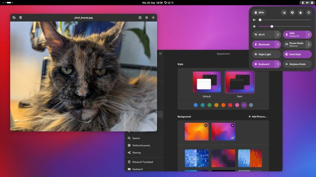Take a screenshot via quick settings icon

coord(284,13)
